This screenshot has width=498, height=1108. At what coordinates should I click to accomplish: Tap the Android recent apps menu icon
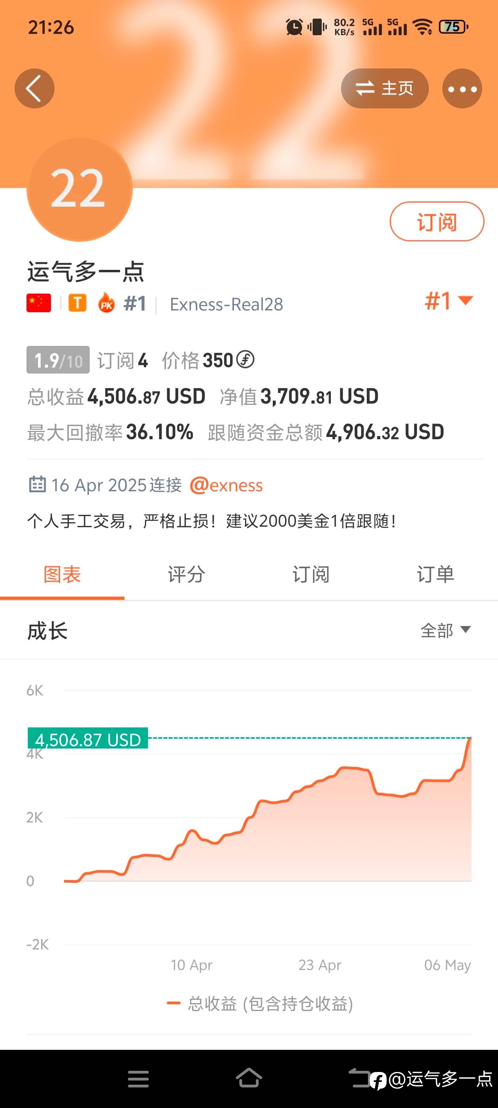point(138,1079)
